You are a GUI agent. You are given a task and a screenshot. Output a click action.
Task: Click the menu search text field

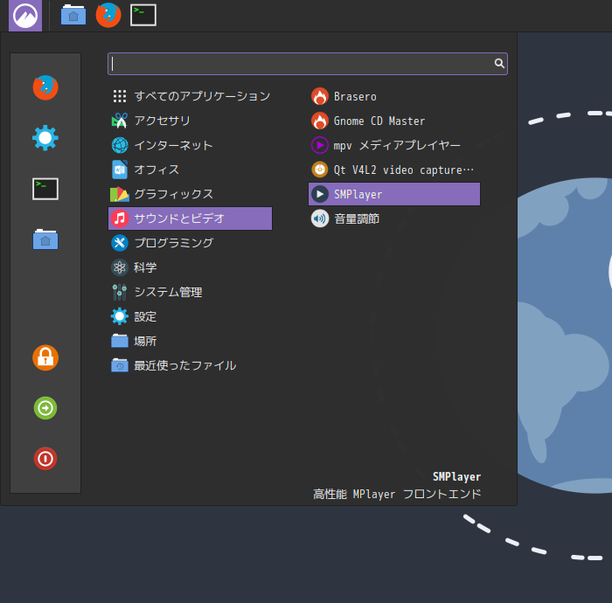(308, 64)
